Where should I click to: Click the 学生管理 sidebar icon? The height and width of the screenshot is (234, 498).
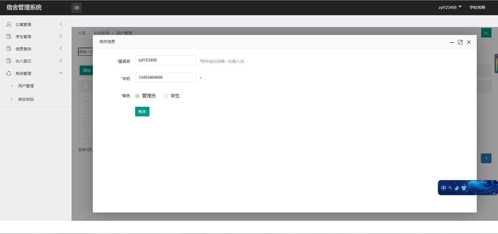click(x=9, y=36)
